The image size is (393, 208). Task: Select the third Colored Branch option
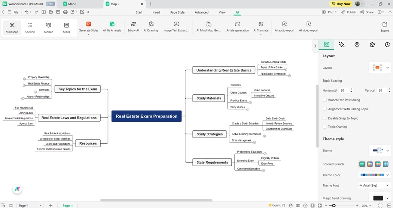(378, 164)
